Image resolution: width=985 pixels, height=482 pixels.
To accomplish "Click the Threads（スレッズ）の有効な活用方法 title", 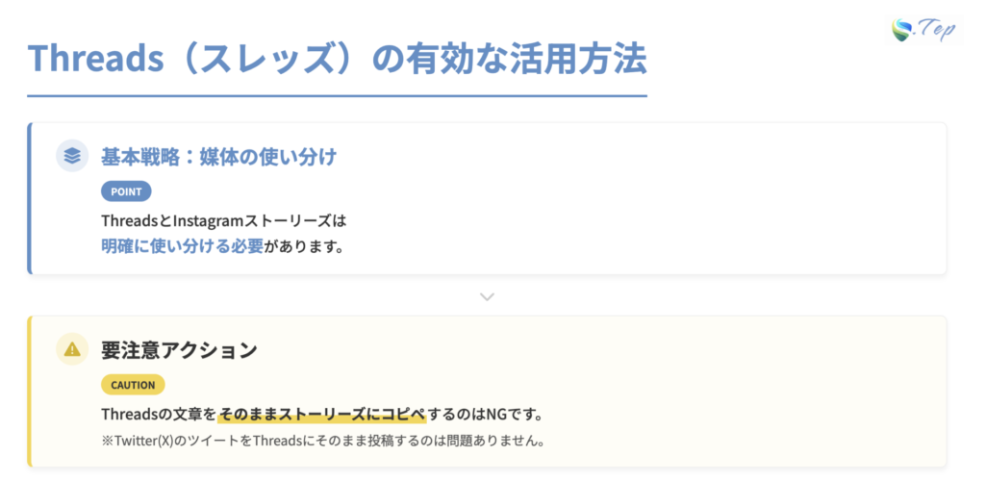I will pyautogui.click(x=337, y=59).
